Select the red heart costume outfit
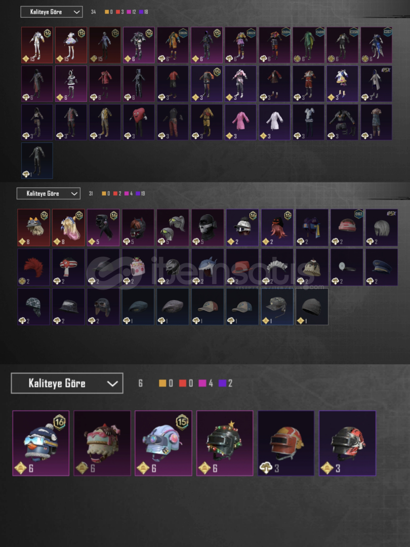 139,122
